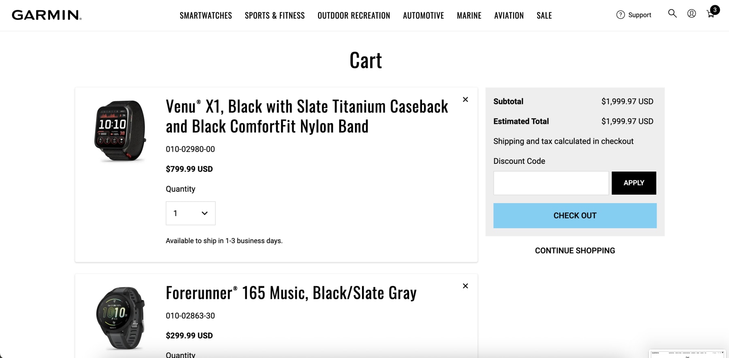Open the Sports & Fitness menu
Image resolution: width=729 pixels, height=358 pixels.
(x=275, y=15)
